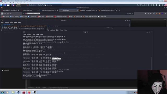Screen dimensions: 167x94
Task: Select Codiad Firefox window in Kali taskbar
Action: coord(35,5)
